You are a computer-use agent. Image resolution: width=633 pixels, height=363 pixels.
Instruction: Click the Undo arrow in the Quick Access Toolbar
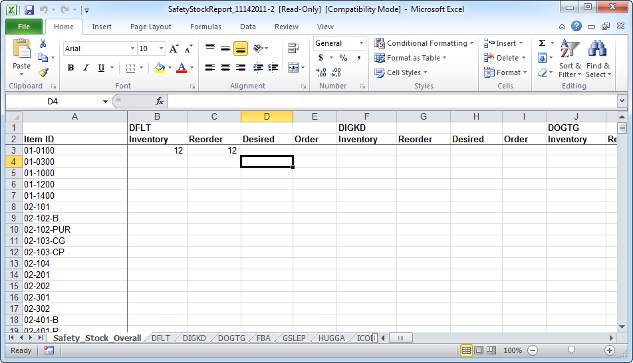coord(44,10)
